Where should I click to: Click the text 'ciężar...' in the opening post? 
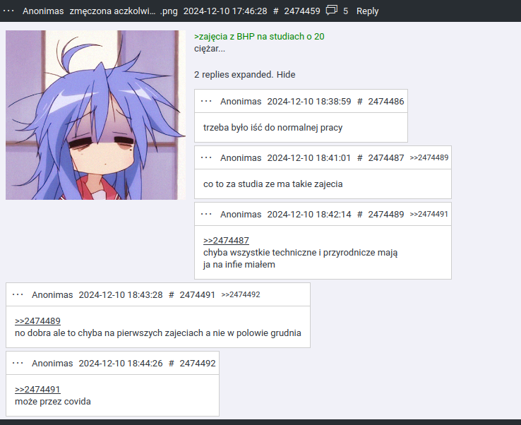210,49
